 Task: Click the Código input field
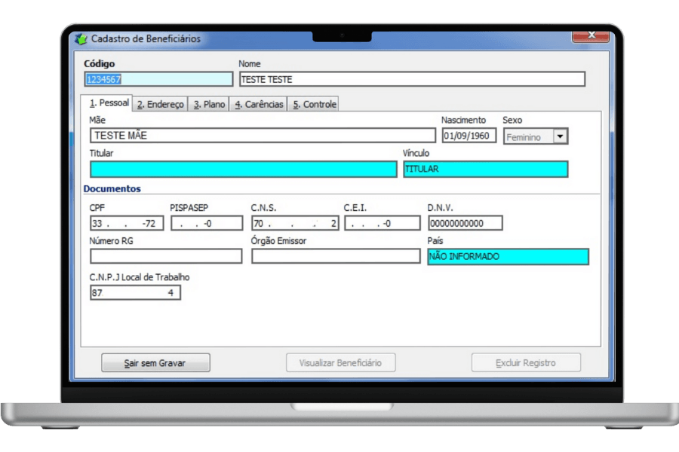(158, 79)
